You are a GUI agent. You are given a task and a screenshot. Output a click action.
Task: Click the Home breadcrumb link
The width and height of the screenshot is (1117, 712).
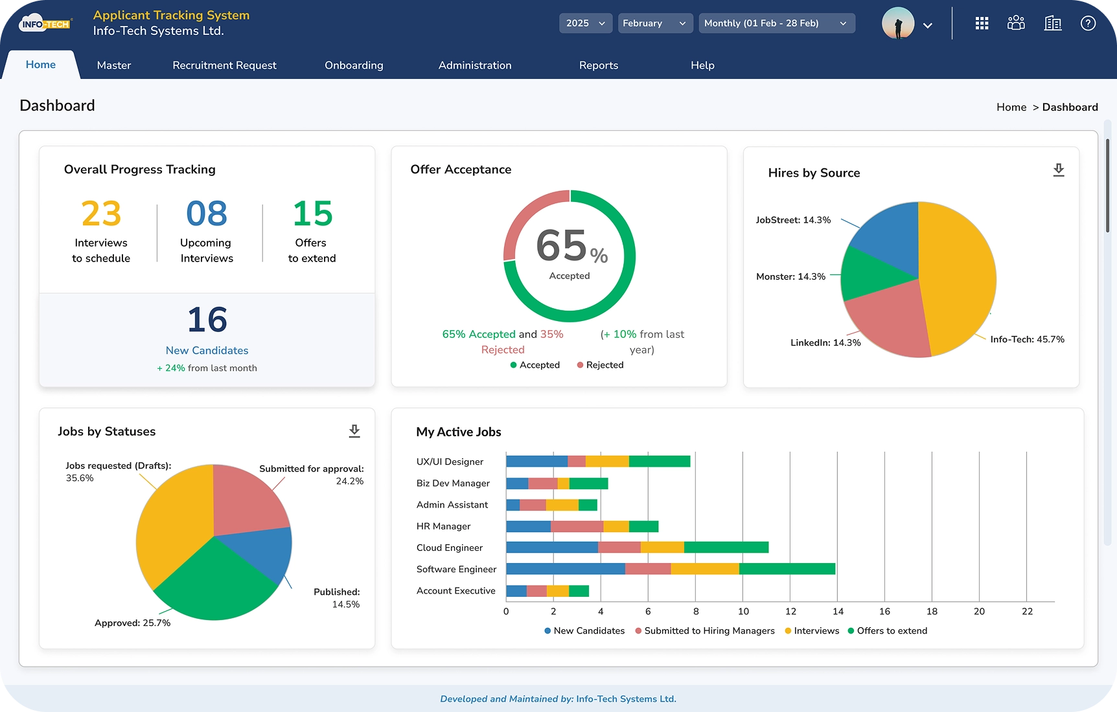pos(1010,107)
